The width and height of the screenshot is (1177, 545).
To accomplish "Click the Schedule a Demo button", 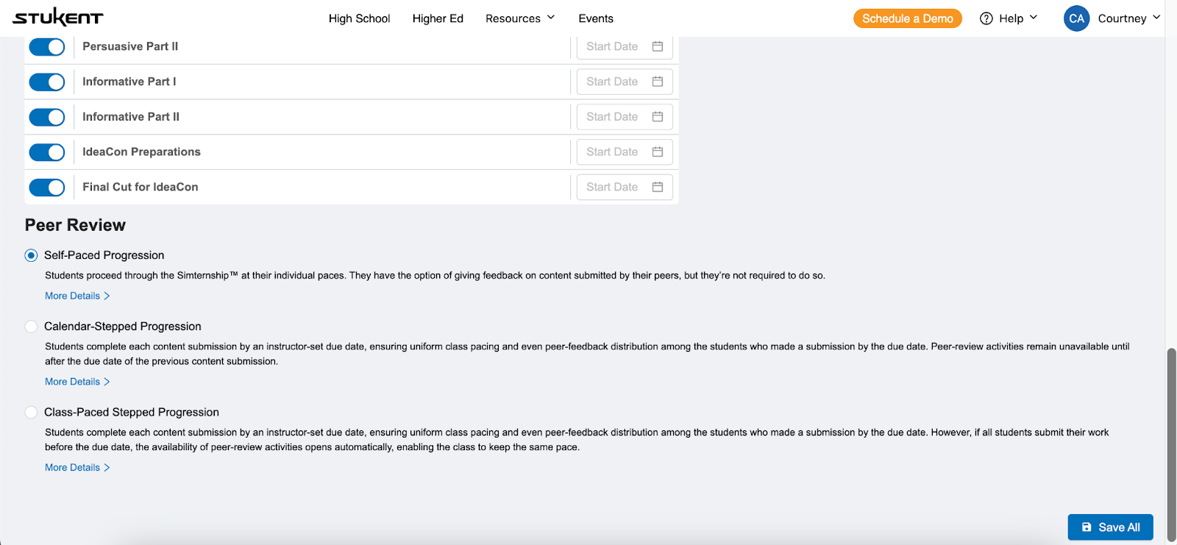I will pos(908,18).
